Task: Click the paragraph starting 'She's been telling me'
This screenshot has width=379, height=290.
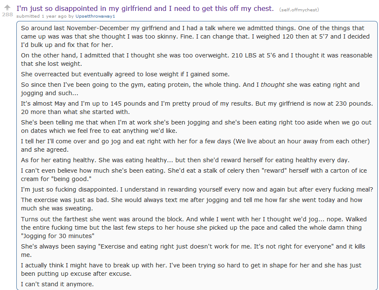Action: 196,127
